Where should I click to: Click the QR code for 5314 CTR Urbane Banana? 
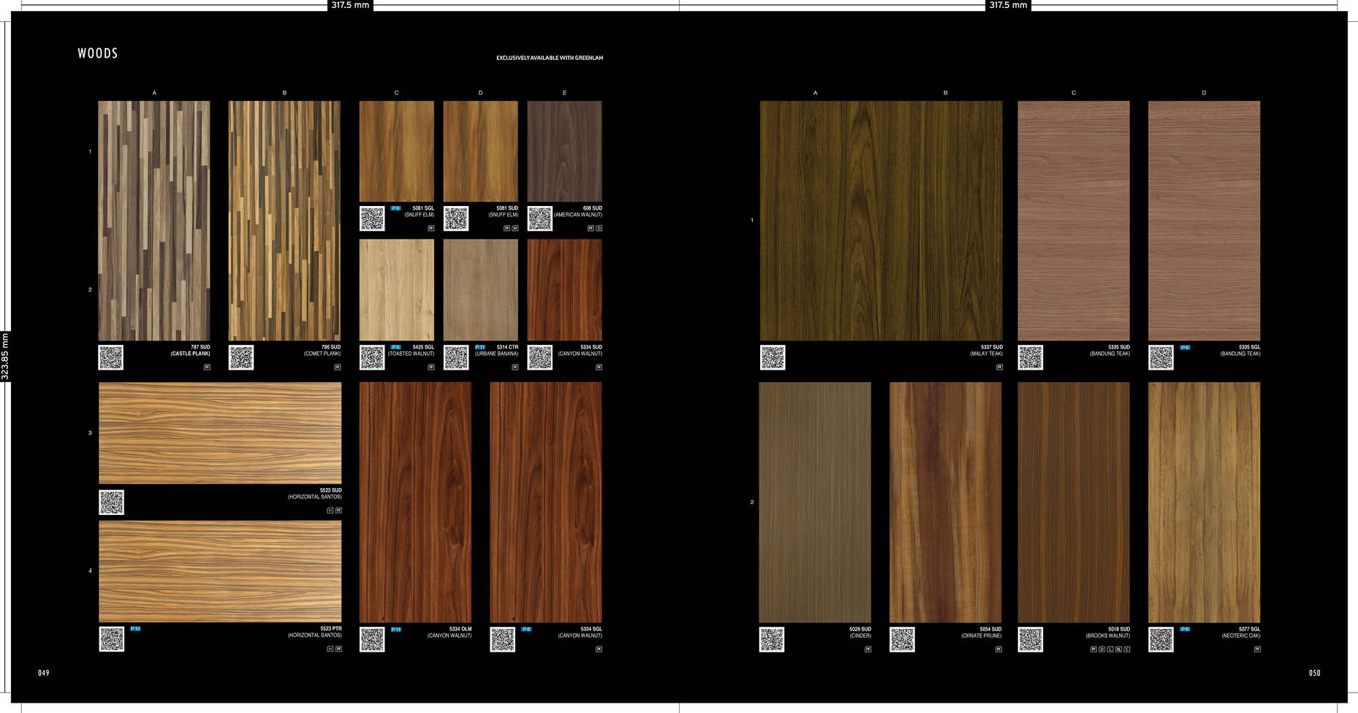point(456,357)
